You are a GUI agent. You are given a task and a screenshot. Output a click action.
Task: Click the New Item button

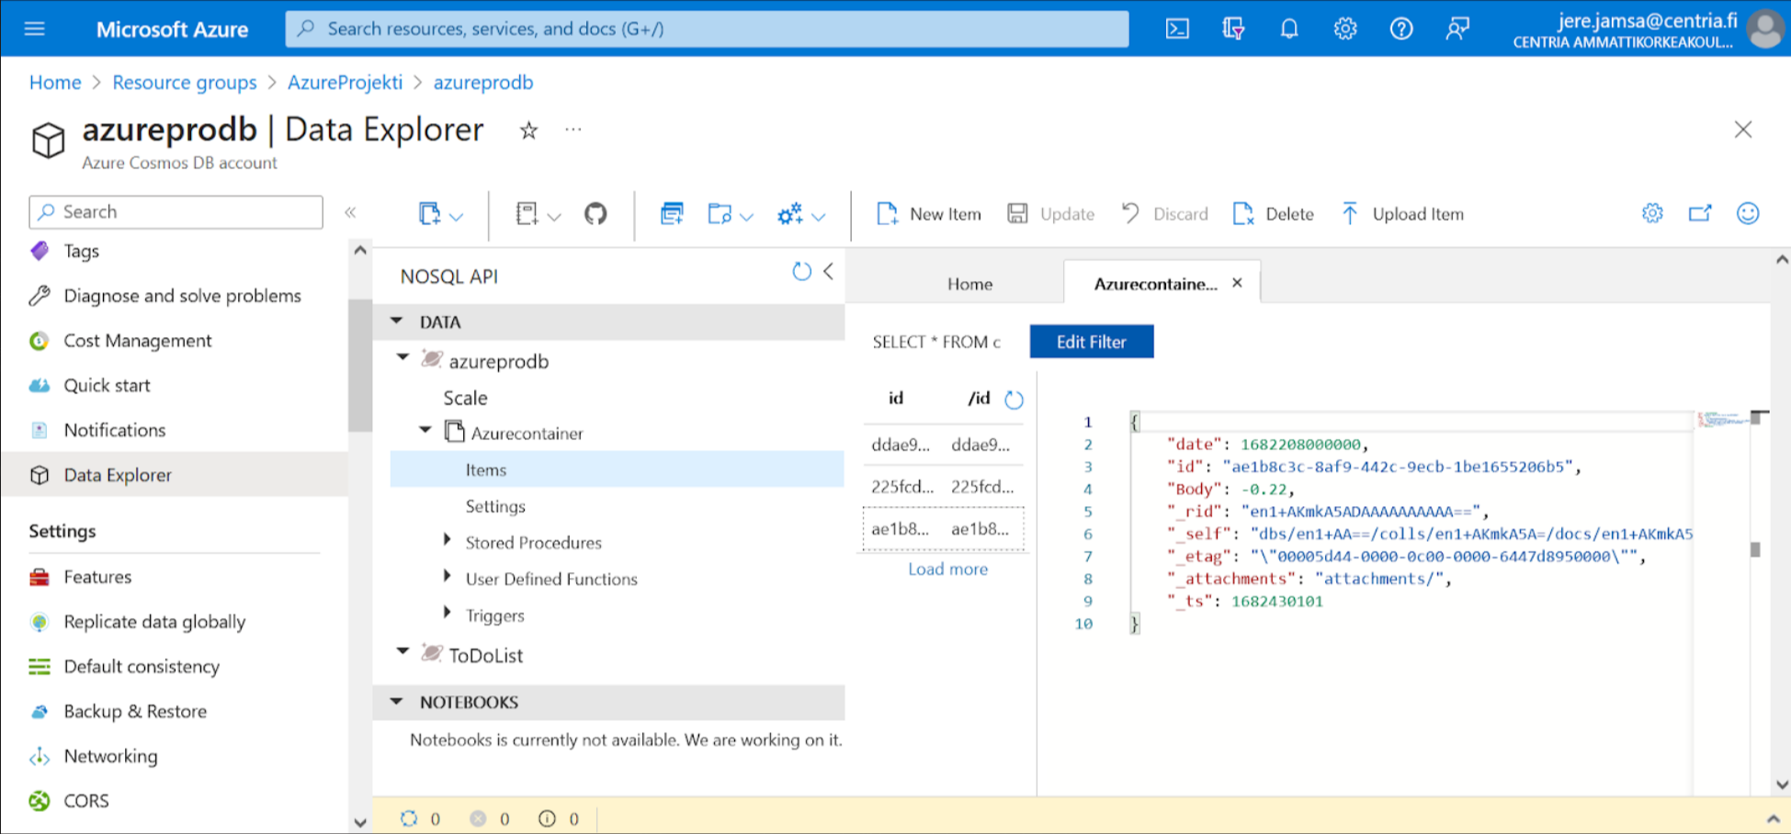pyautogui.click(x=928, y=213)
